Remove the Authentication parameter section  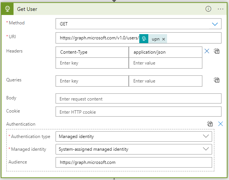point(221,124)
